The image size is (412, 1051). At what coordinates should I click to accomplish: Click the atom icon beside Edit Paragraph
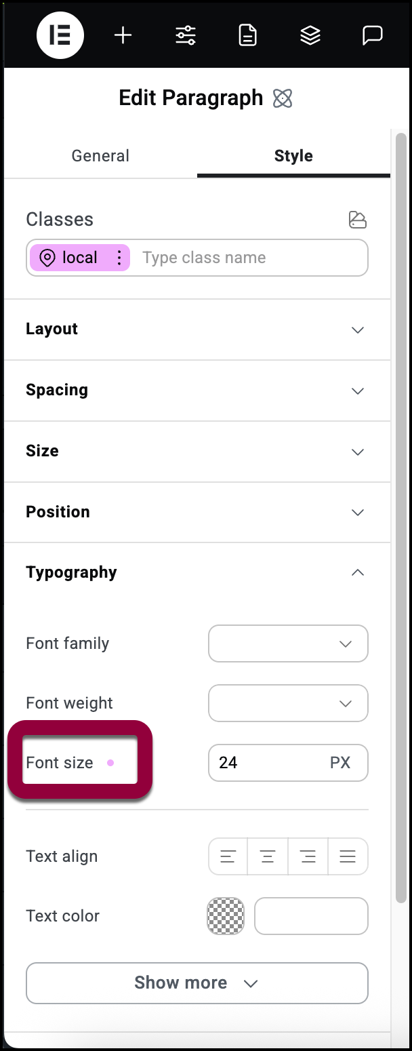[x=283, y=99]
